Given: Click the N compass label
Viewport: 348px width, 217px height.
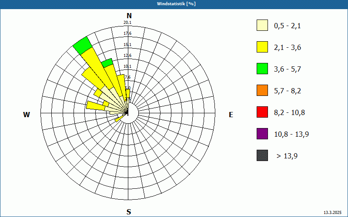Looking at the screenshot, I should pos(129,16).
